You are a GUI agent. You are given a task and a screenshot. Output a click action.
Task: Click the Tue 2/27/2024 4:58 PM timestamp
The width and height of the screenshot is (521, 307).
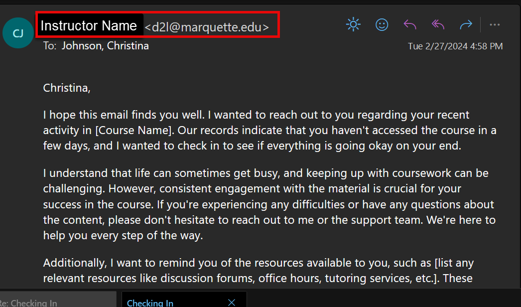pyautogui.click(x=455, y=46)
